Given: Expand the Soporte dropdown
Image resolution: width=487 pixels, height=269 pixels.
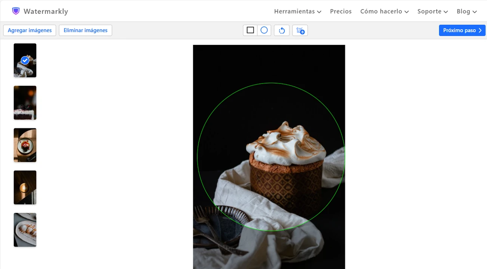Looking at the screenshot, I should [432, 11].
